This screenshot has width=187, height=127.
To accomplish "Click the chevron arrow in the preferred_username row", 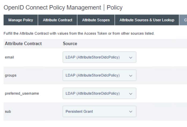I will coord(131,94).
